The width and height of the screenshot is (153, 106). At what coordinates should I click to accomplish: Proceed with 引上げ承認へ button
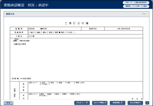tap(135, 103)
